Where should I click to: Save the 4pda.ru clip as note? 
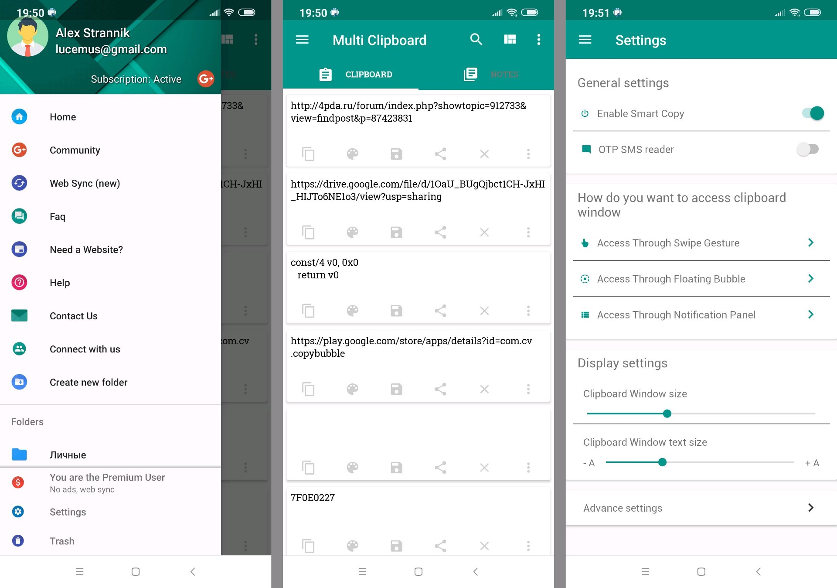(x=396, y=154)
